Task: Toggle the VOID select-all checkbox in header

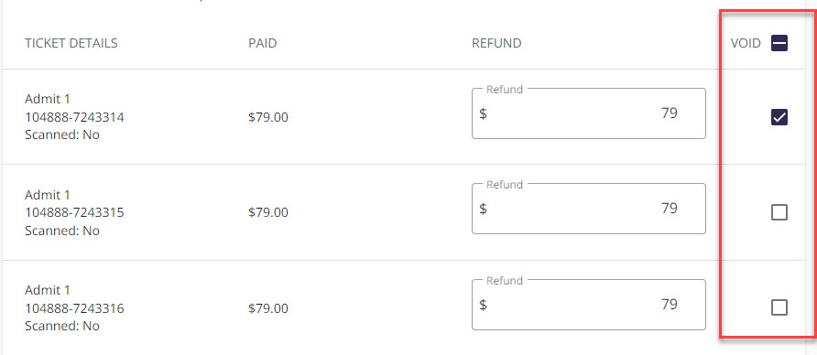Action: (779, 43)
